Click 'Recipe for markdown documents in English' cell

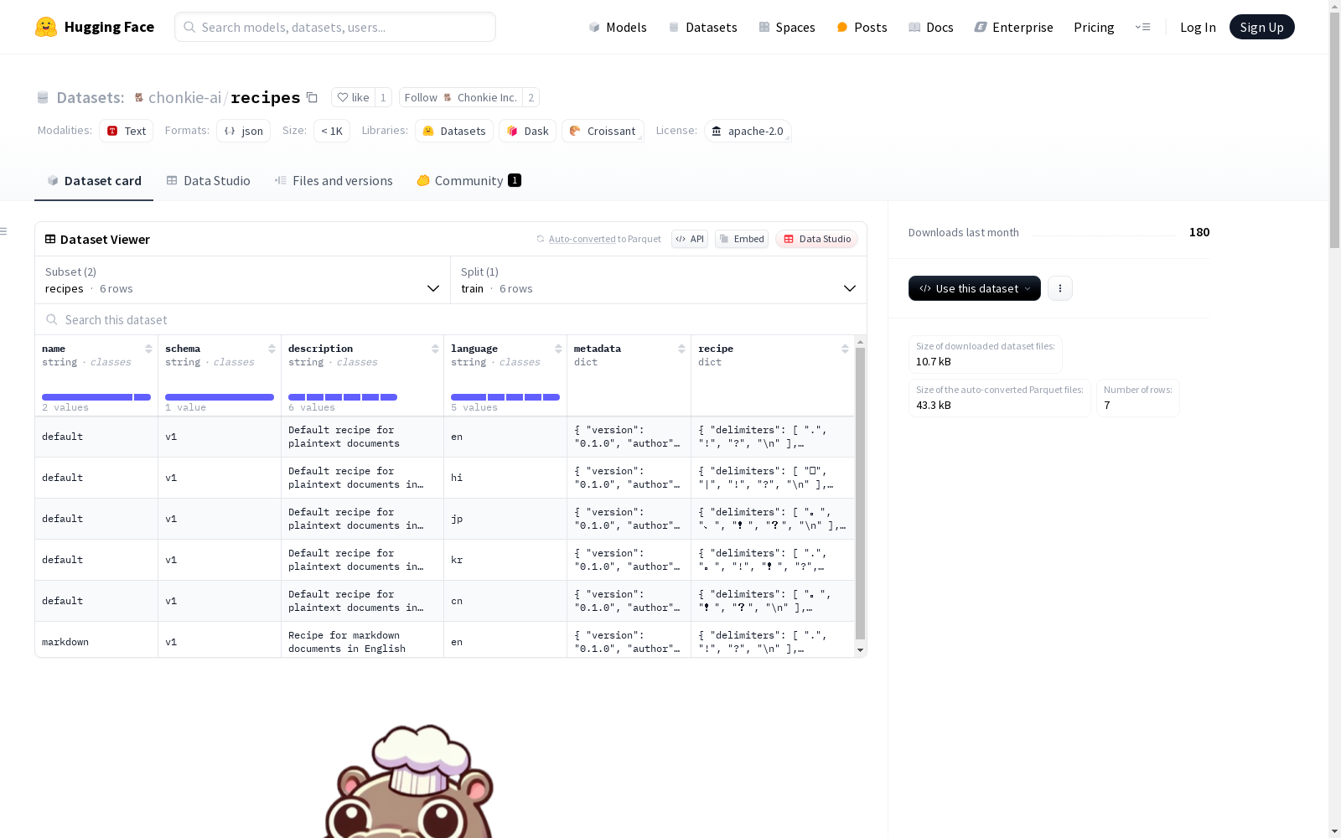[x=362, y=642]
